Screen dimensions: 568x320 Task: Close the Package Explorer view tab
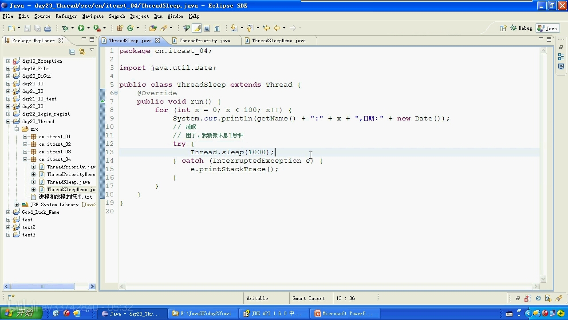click(61, 40)
